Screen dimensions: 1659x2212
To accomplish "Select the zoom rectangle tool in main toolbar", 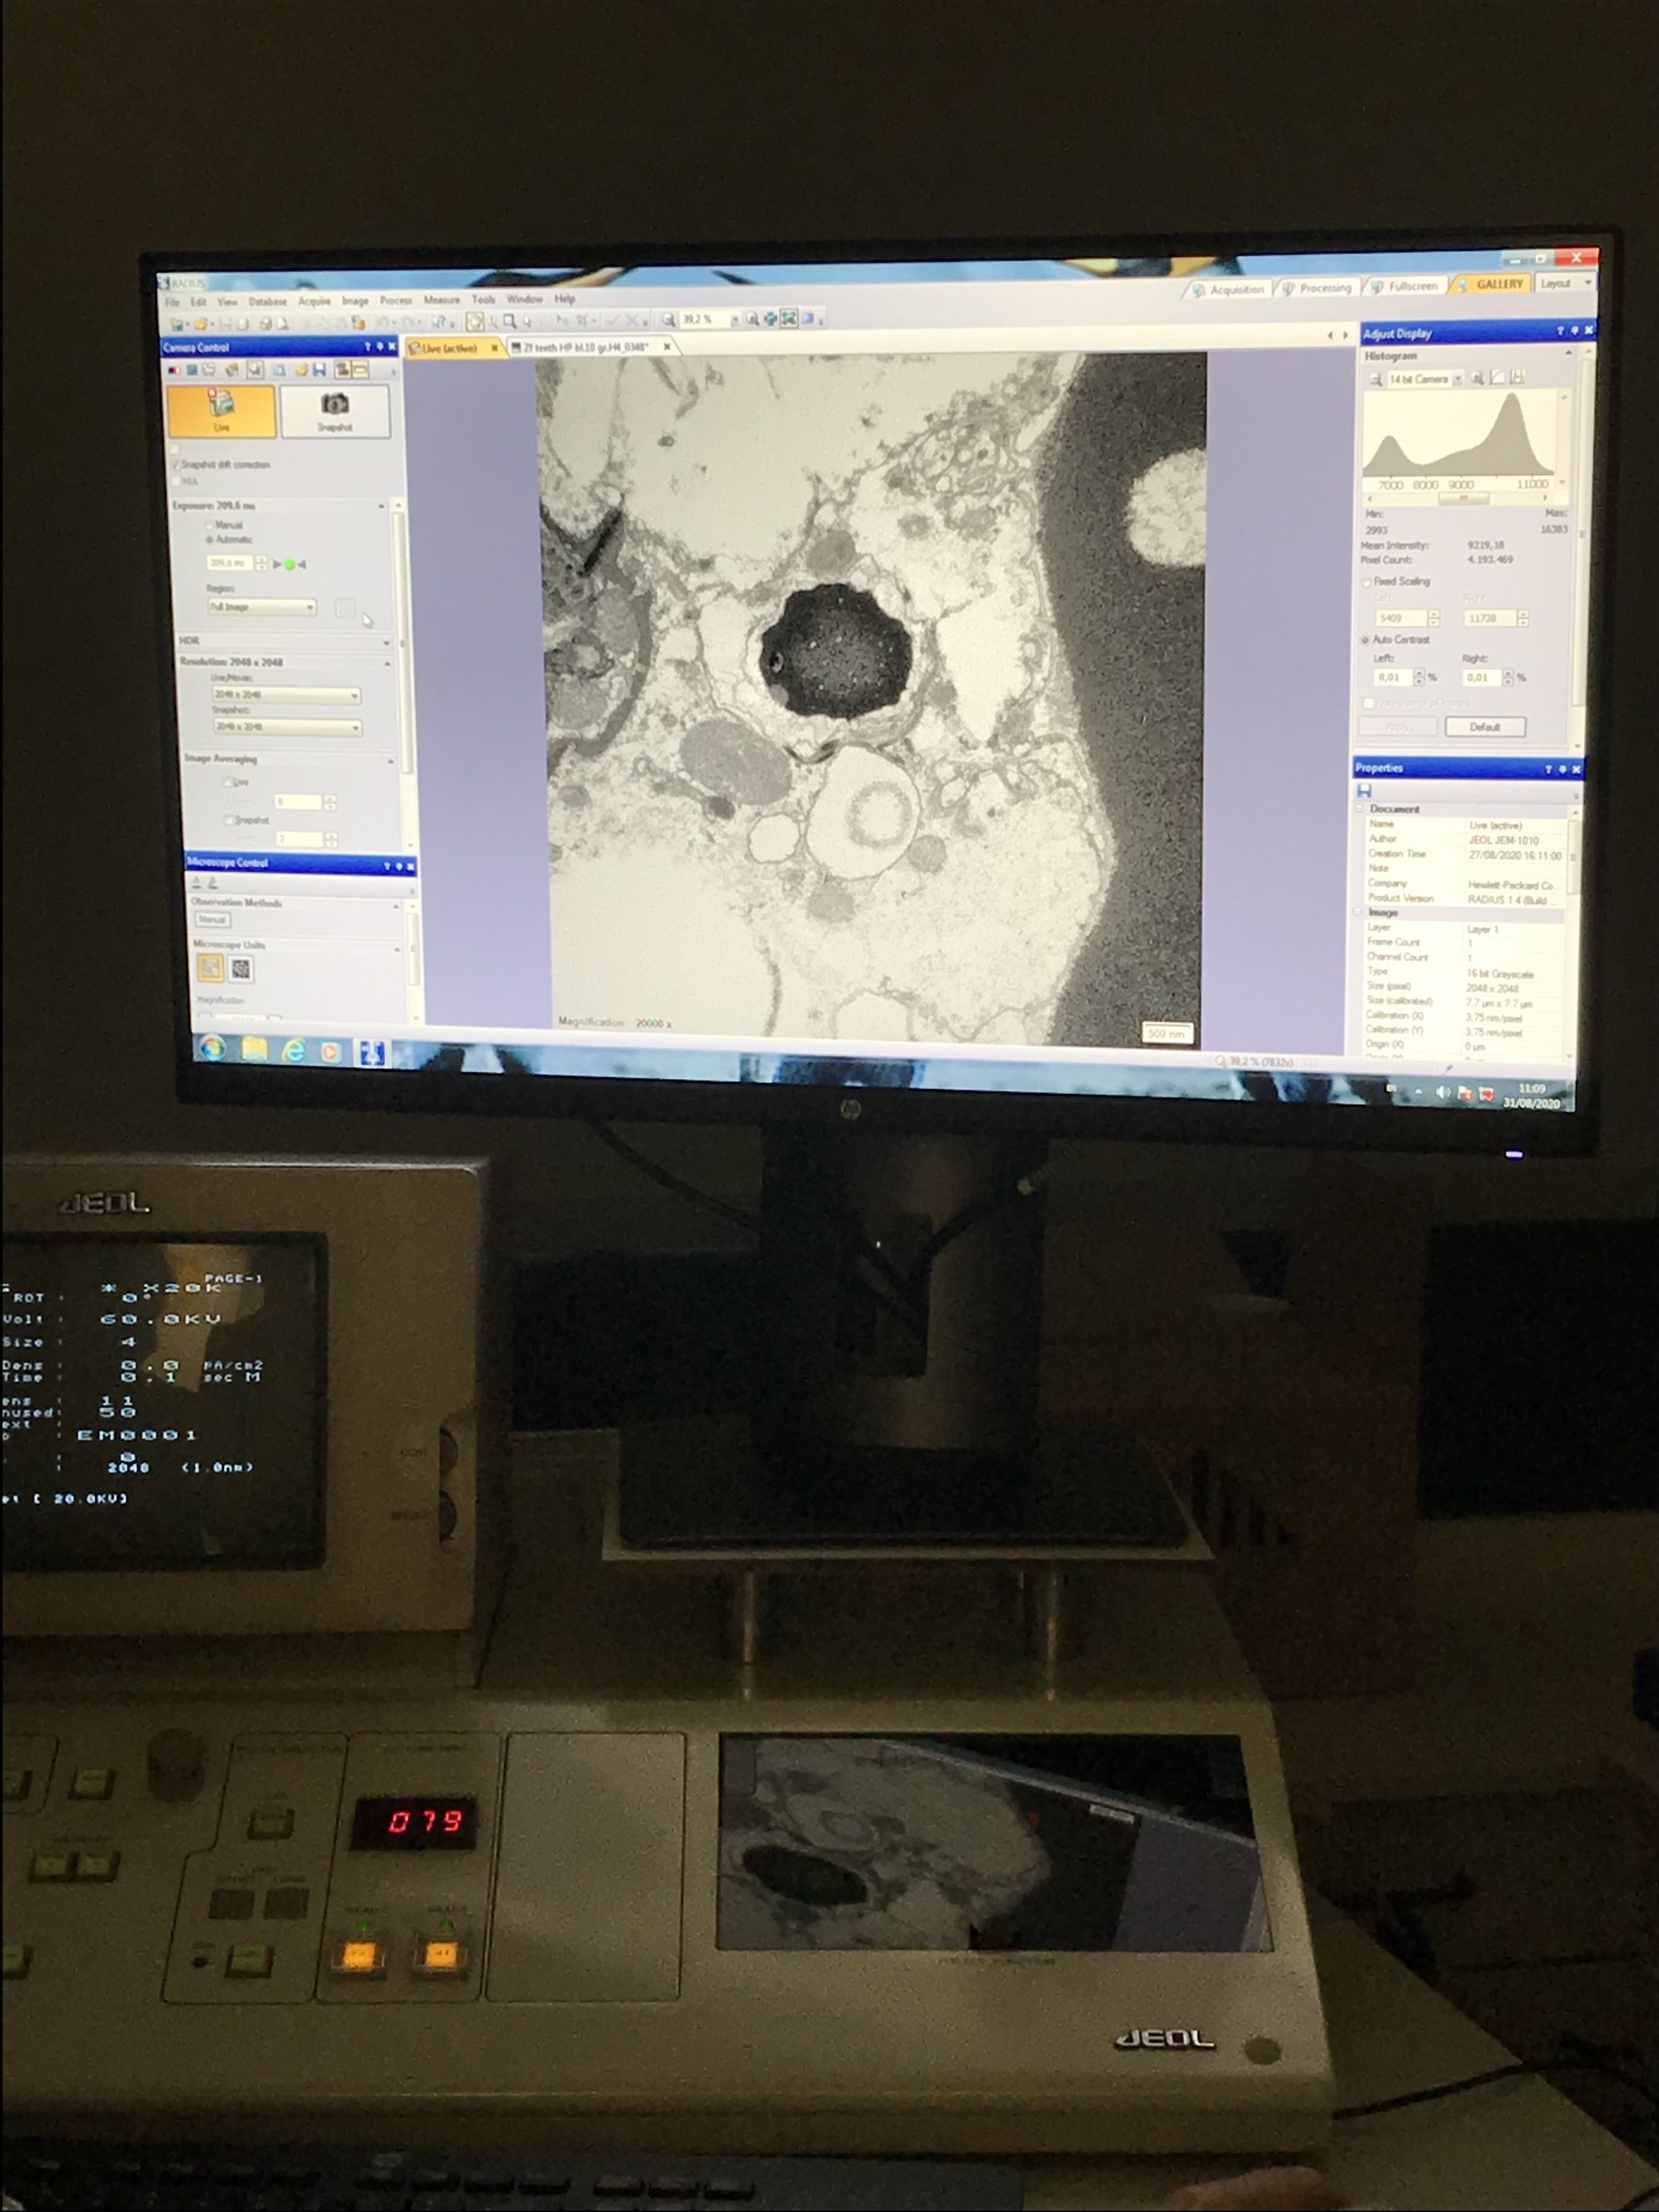I will tap(510, 321).
